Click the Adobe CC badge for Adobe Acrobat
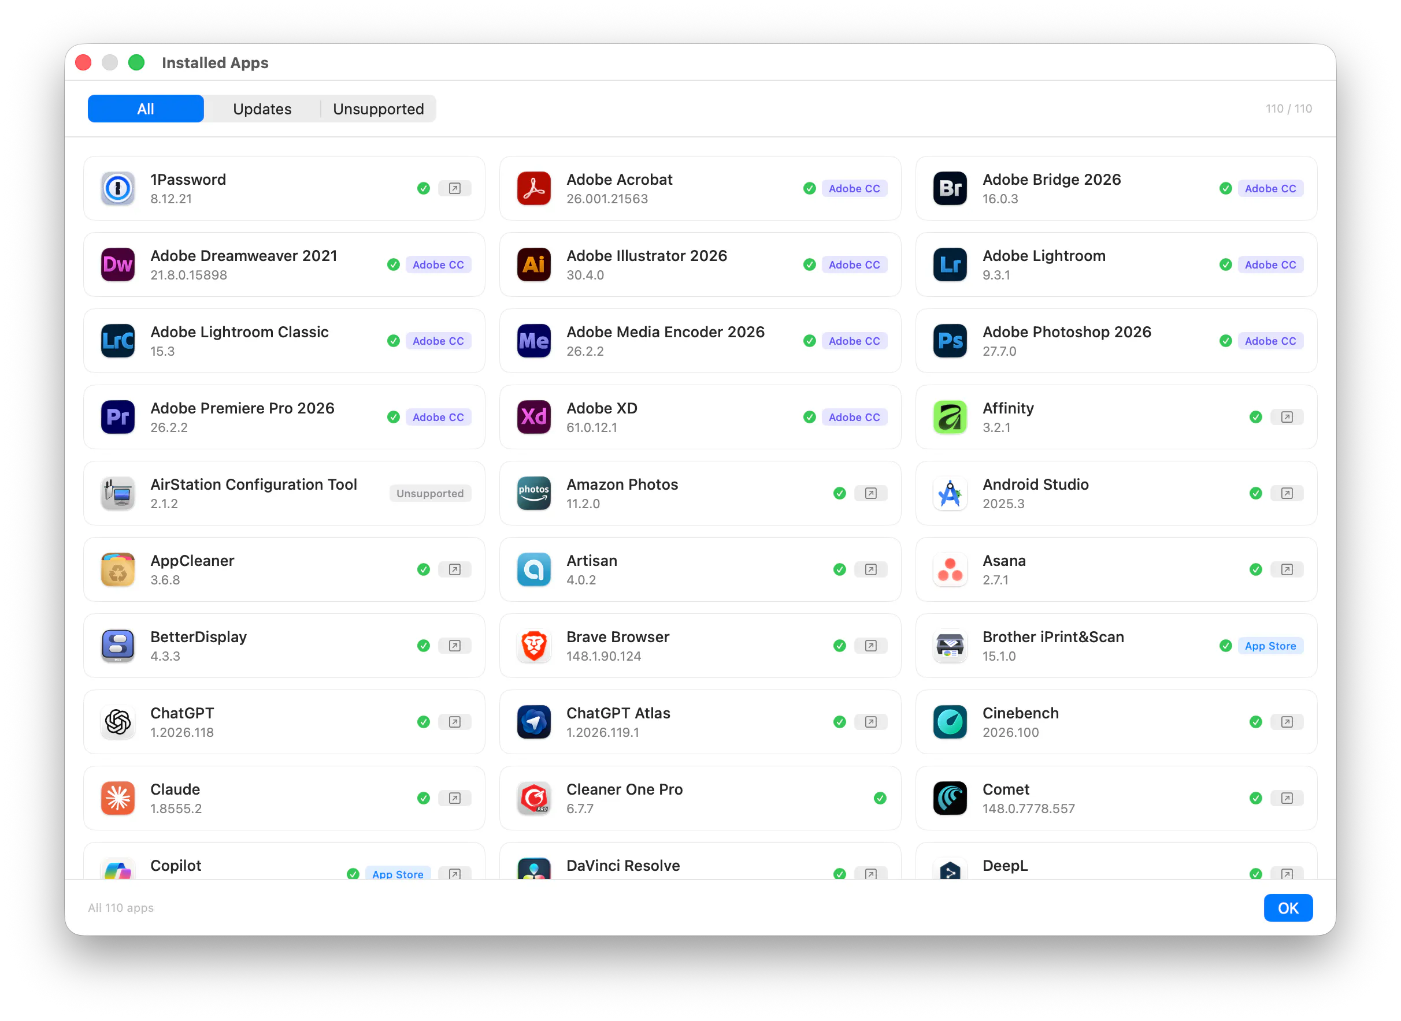Viewport: 1401px width, 1021px height. (x=854, y=188)
